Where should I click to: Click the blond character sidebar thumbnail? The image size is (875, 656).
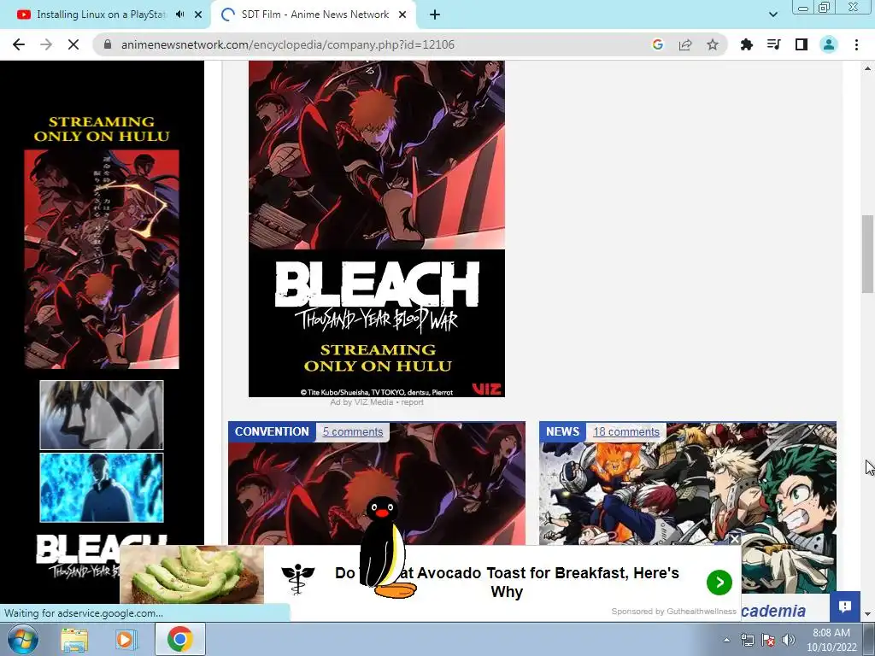102,415
